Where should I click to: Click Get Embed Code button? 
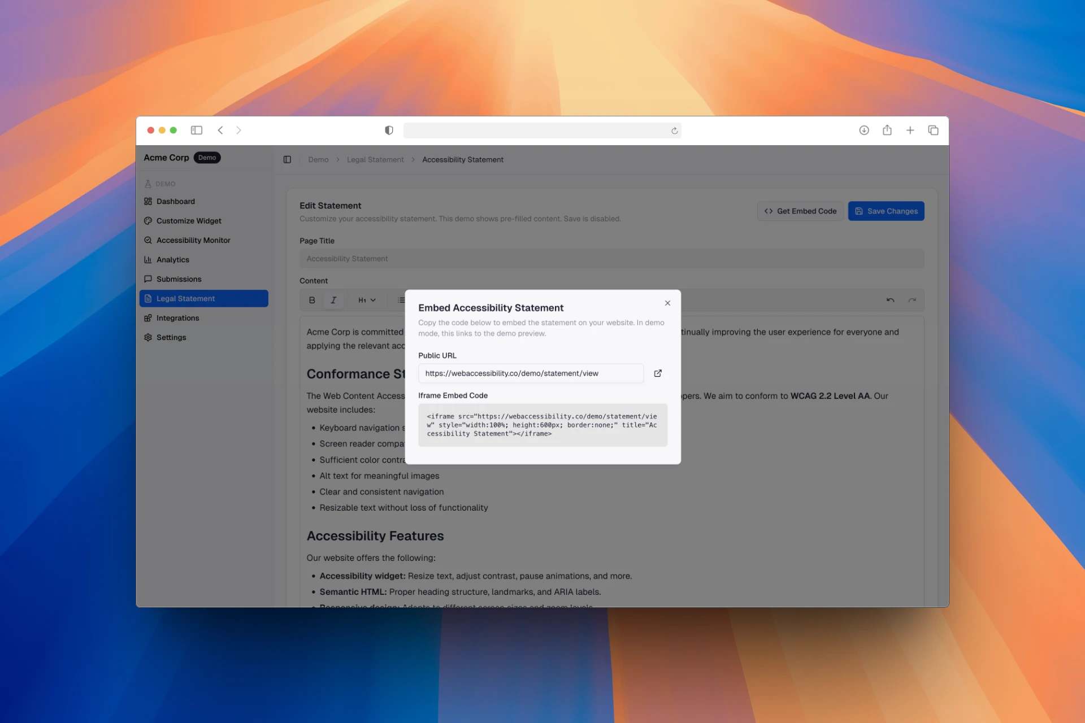(800, 211)
